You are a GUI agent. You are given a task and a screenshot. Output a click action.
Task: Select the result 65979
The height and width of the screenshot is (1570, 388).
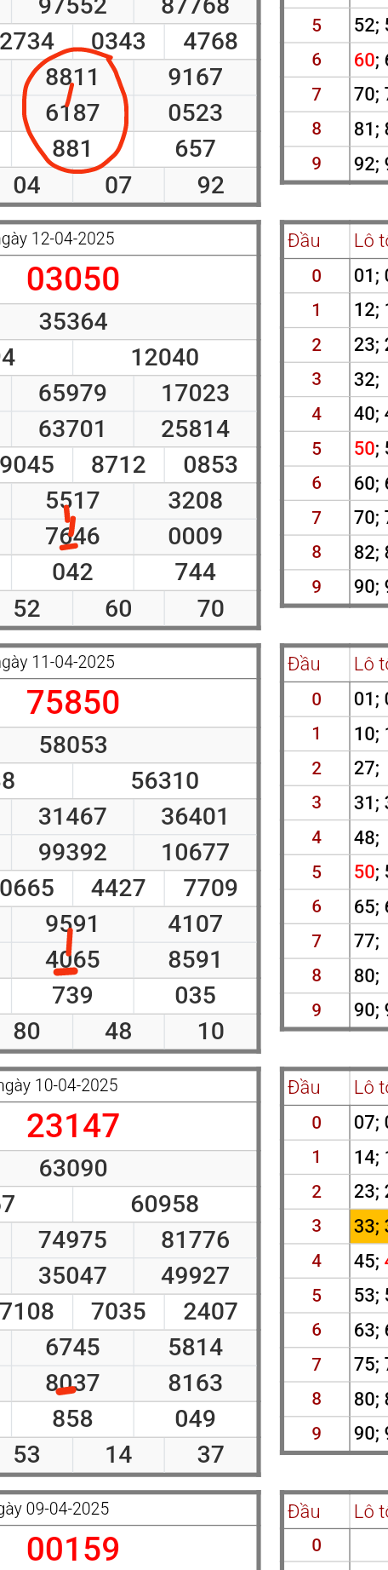[73, 394]
